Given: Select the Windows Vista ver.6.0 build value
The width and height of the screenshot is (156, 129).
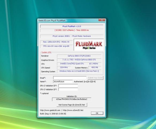Looking at the screenshot, I should (x=79, y=71).
